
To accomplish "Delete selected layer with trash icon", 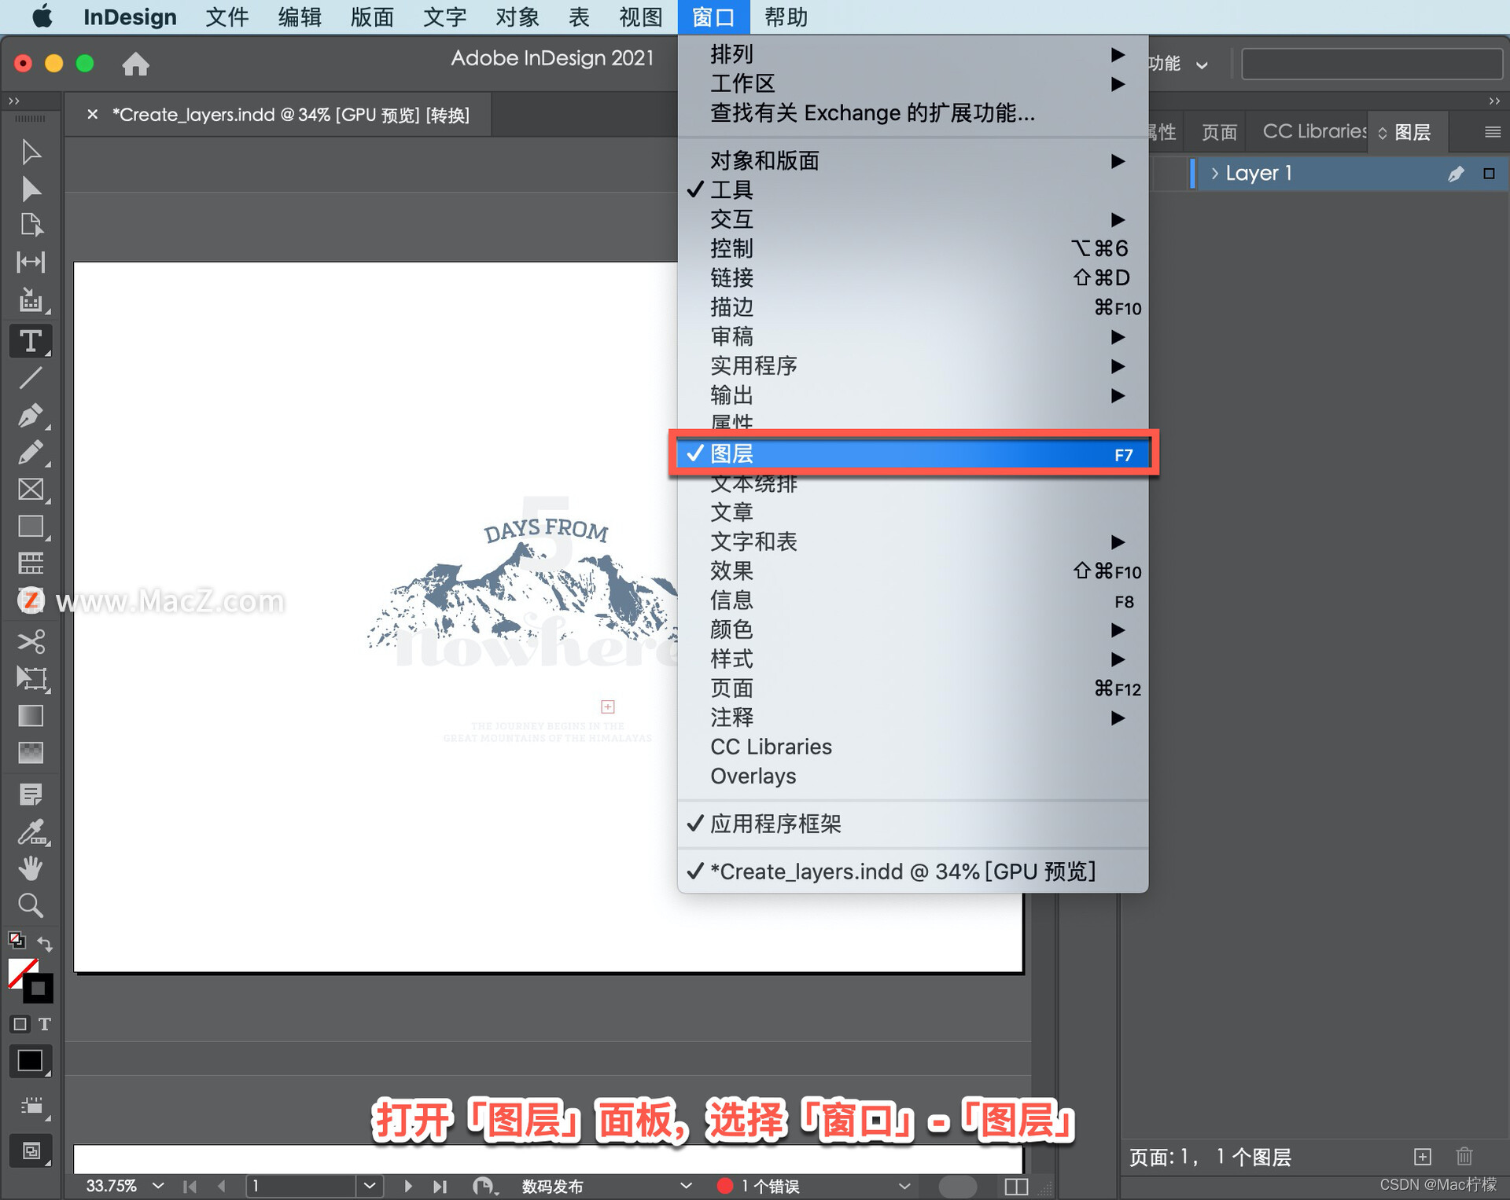I will coord(1464,1157).
